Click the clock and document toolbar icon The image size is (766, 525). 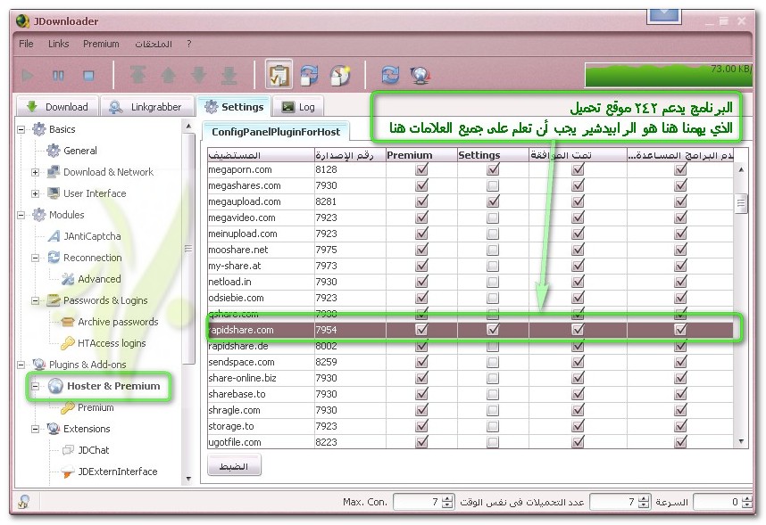tap(340, 75)
